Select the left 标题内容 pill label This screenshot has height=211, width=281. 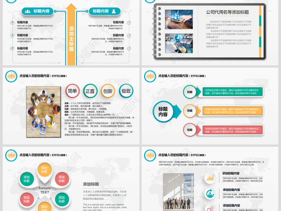pos(41,12)
